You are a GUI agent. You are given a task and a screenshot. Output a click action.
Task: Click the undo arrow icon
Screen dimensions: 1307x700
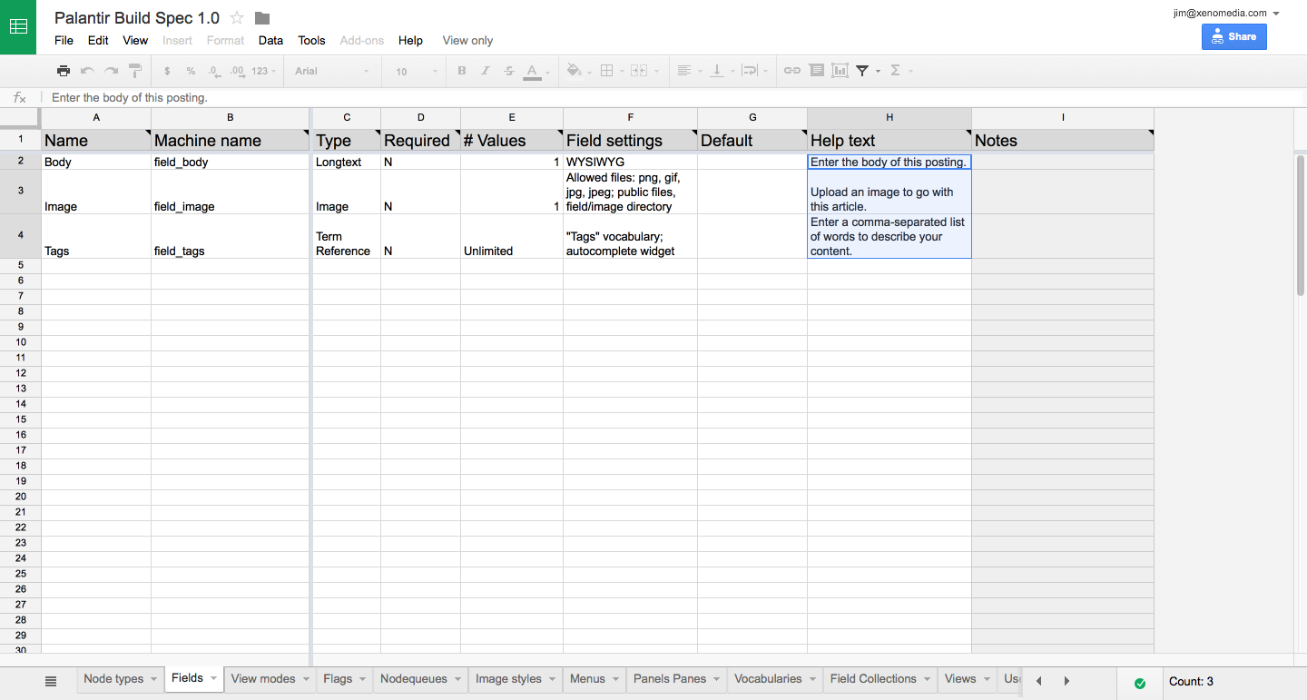tap(87, 71)
